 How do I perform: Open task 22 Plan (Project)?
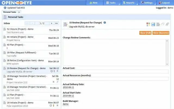point(32,96)
